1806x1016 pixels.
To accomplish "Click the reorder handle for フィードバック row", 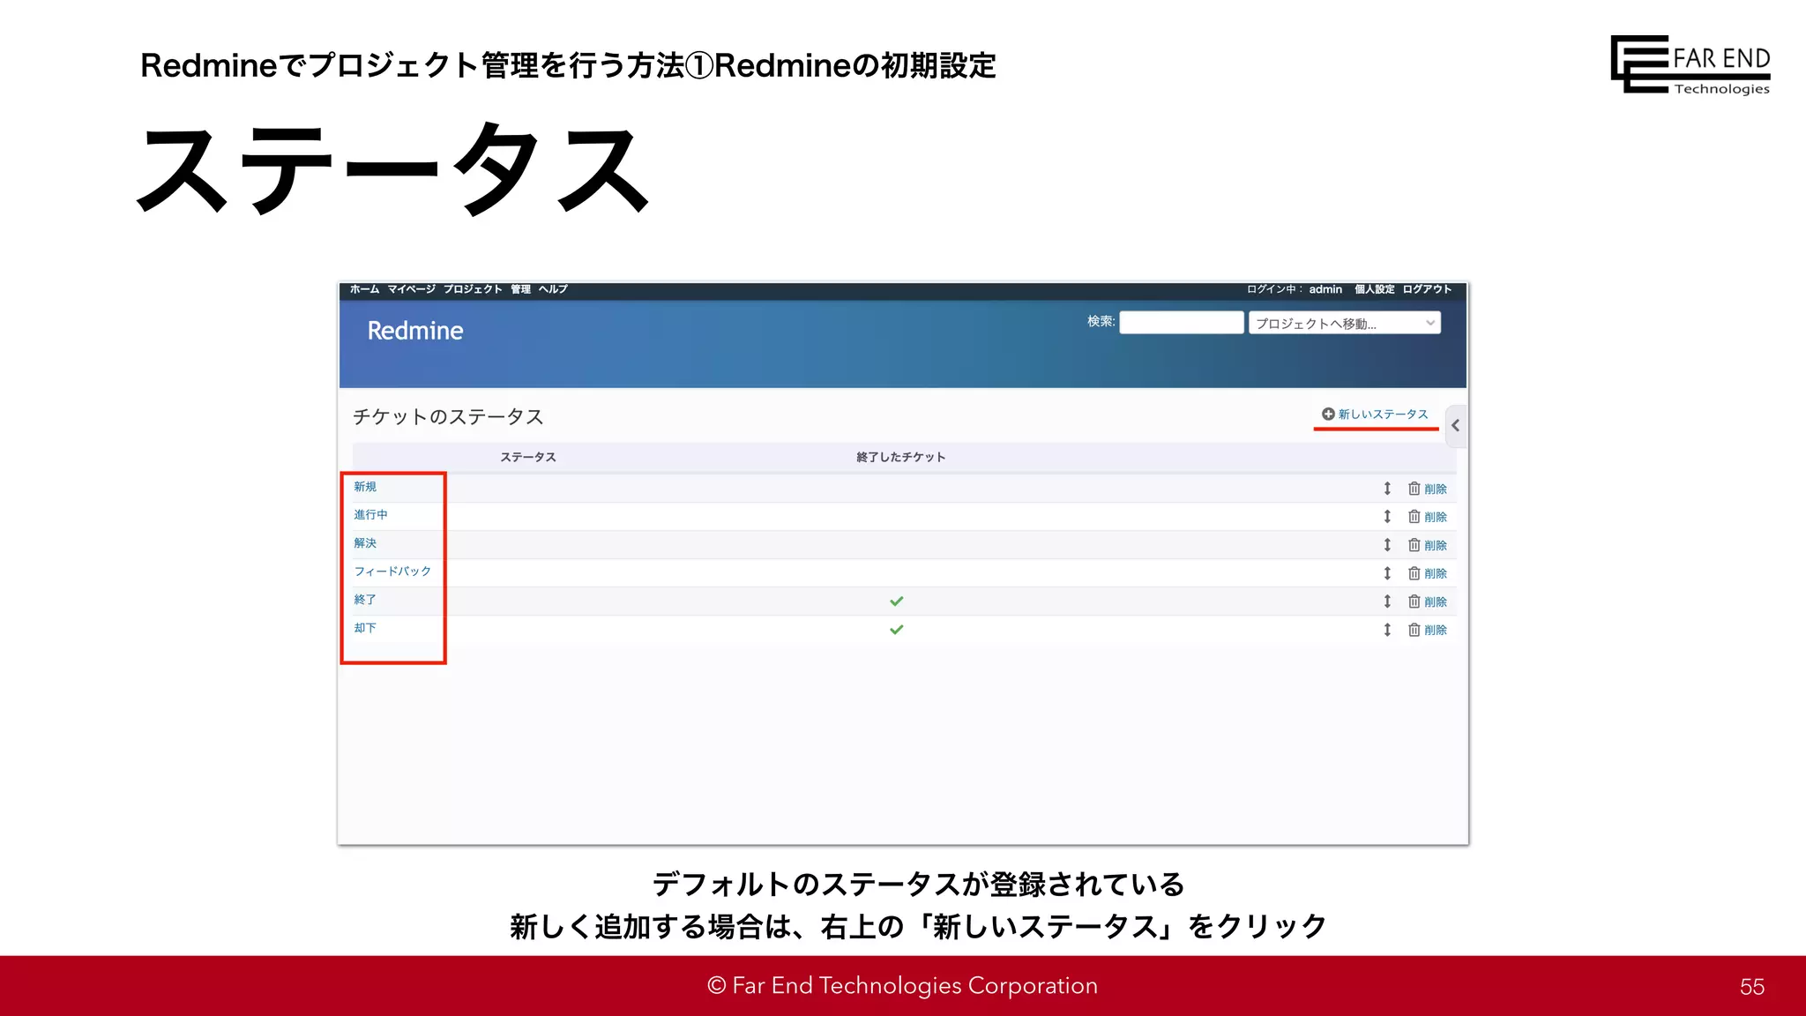I will pyautogui.click(x=1387, y=573).
